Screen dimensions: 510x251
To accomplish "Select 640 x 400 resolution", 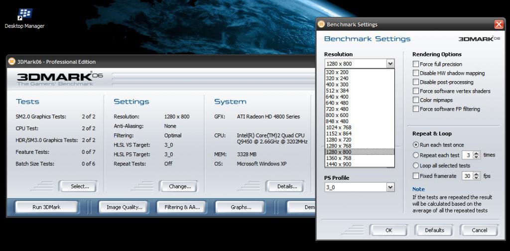I will click(x=360, y=97).
